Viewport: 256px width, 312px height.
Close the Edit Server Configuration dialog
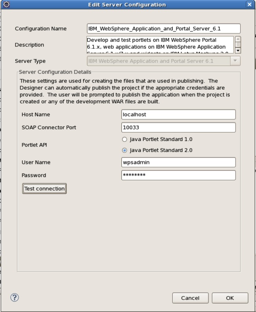coord(249,4)
